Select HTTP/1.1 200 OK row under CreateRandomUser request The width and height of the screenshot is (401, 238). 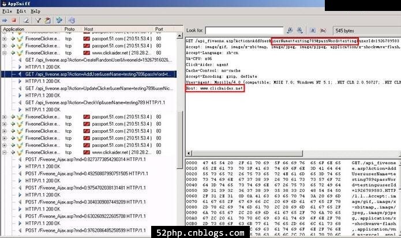point(43,67)
